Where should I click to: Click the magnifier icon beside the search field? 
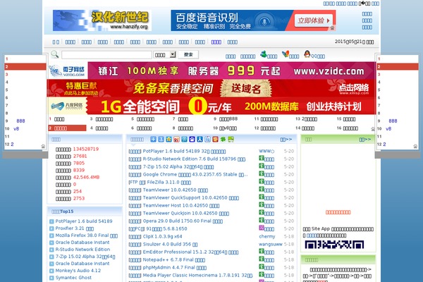[55, 54]
